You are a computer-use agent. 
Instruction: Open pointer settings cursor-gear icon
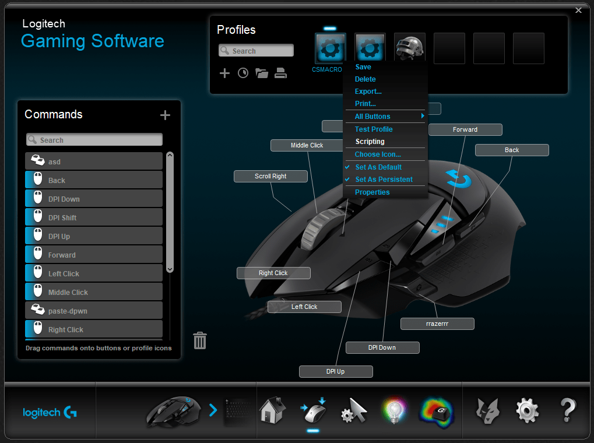[354, 411]
